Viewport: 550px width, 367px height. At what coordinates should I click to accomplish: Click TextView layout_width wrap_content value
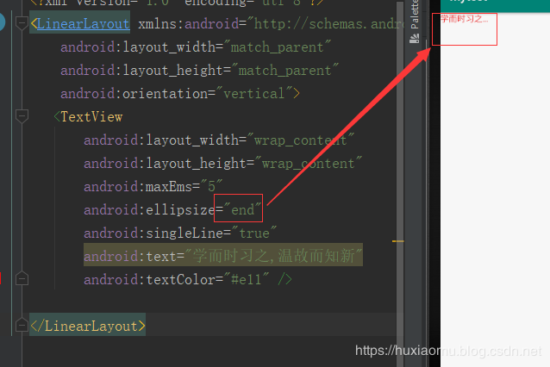tap(300, 140)
